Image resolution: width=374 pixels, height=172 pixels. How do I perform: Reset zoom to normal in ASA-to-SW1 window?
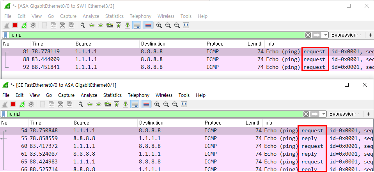point(177,25)
